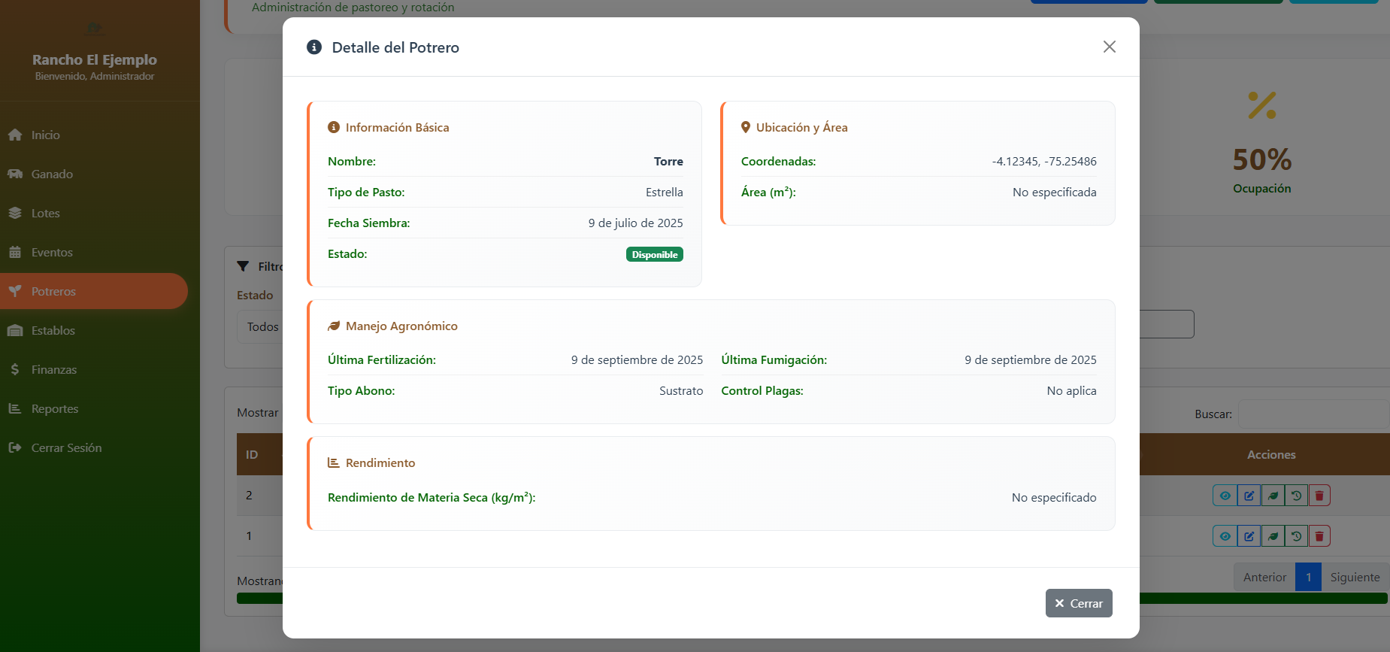Delete row 2 with the red trash icon

[x=1319, y=496]
